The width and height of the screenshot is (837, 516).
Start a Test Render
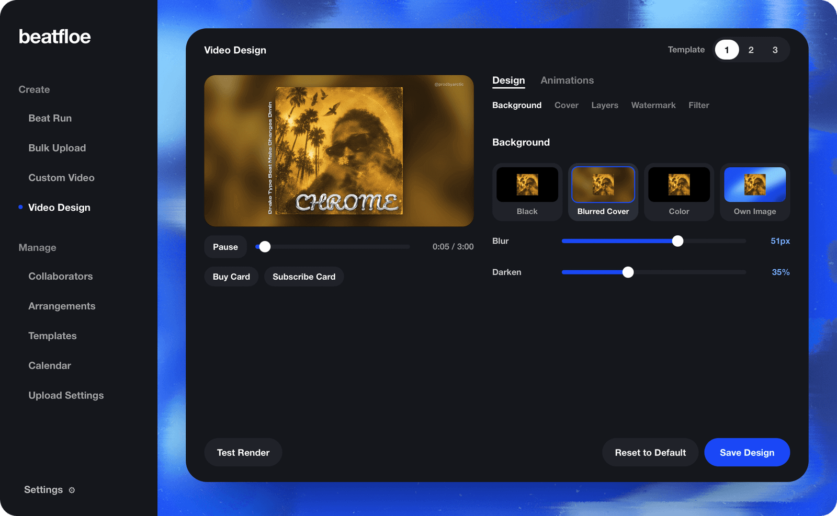tap(243, 453)
